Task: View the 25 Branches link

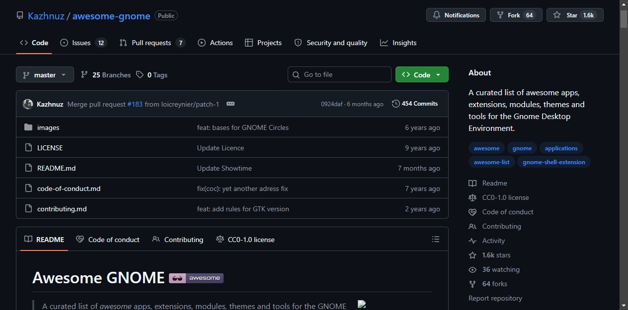Action: coord(105,75)
